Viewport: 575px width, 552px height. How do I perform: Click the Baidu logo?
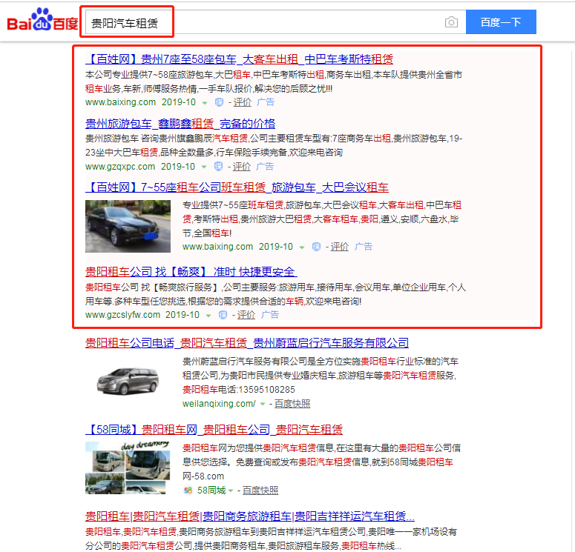[42, 22]
